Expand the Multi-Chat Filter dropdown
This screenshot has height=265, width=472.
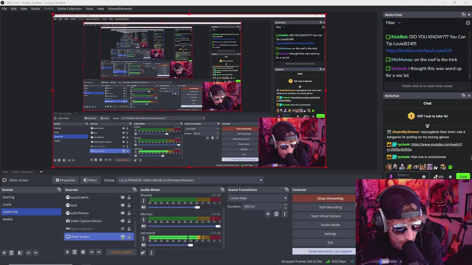coord(393,23)
